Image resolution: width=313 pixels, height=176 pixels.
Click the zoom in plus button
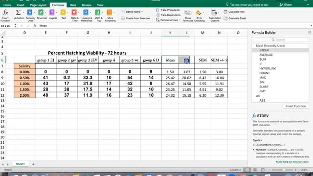tap(295, 170)
